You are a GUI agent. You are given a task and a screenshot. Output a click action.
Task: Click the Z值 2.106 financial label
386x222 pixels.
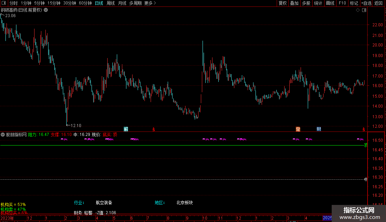pos(106,213)
